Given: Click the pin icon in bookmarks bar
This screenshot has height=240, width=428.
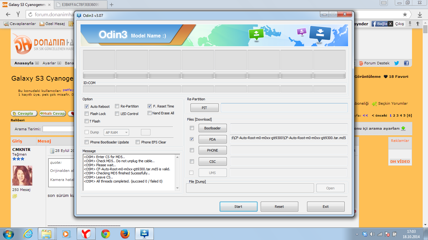Looking at the screenshot, I should [x=410, y=24].
